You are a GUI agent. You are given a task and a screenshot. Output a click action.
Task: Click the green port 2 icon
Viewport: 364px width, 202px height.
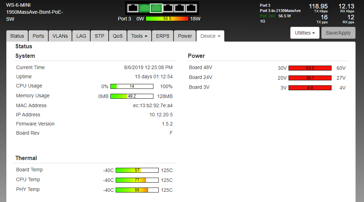[144, 8]
